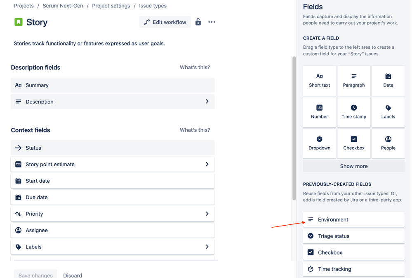Click the Summary field text icon

click(x=18, y=85)
